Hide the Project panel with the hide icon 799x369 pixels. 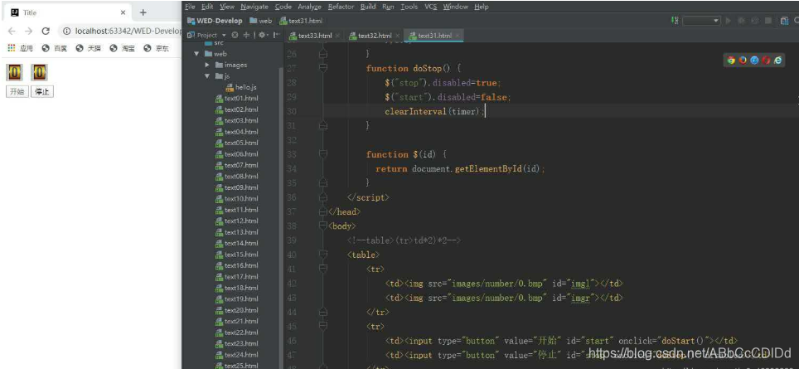[x=276, y=35]
